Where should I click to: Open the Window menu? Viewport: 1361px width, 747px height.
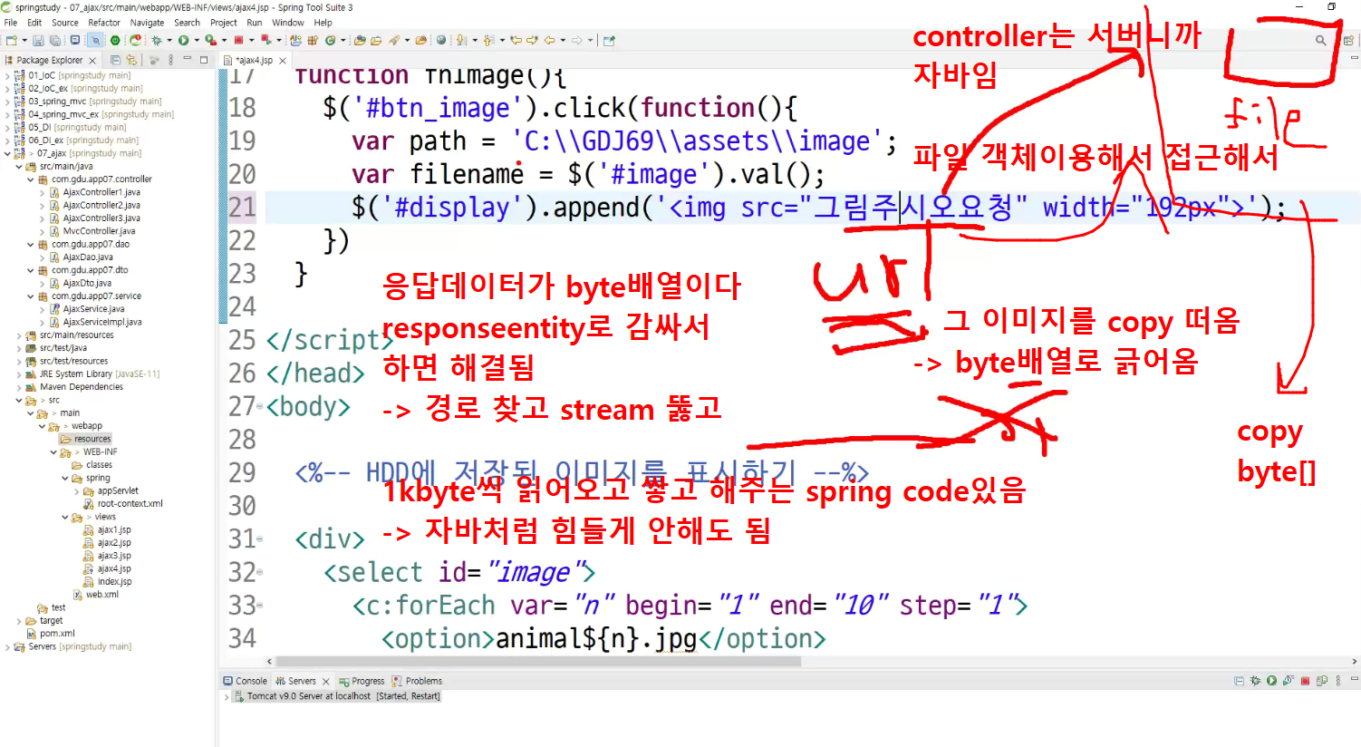[288, 23]
